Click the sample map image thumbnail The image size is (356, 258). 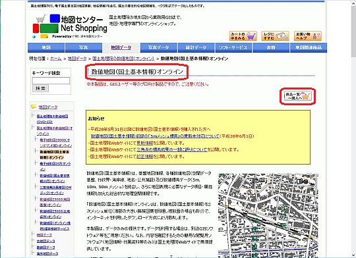pos(268,215)
